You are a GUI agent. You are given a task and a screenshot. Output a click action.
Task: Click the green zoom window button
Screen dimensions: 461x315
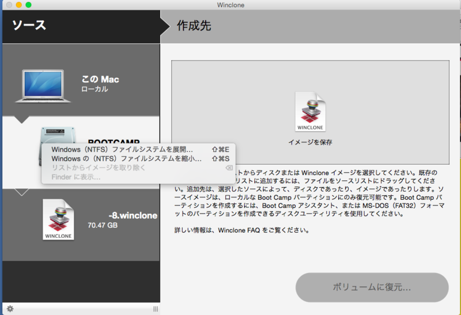click(x=28, y=5)
